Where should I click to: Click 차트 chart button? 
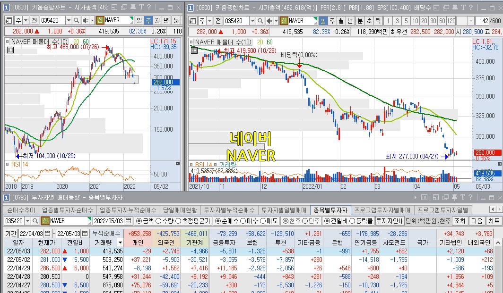pos(494,221)
